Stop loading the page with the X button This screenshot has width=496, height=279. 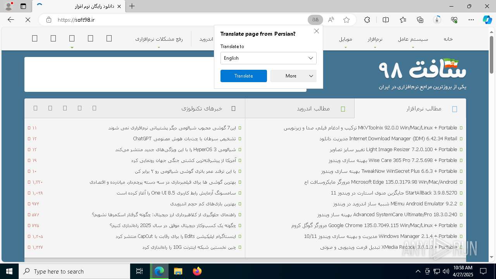pyautogui.click(x=28, y=20)
